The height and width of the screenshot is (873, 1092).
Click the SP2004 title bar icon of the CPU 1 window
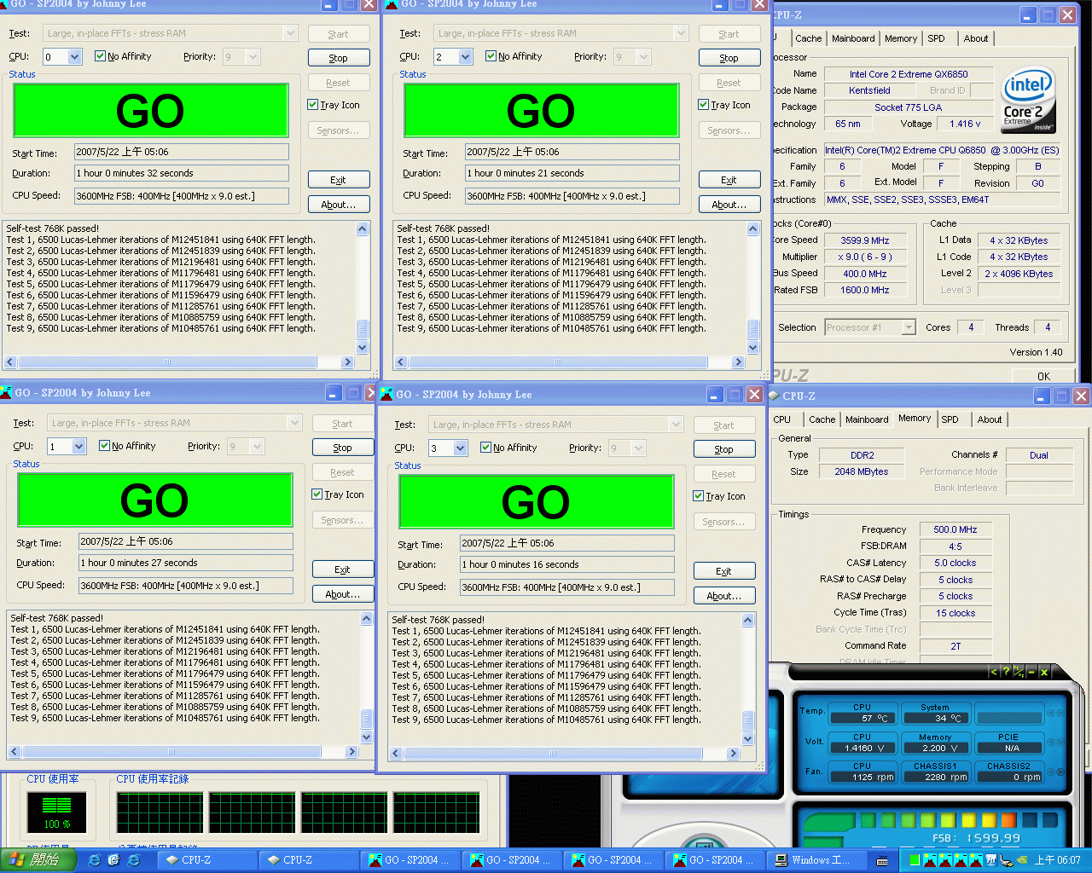click(6, 392)
